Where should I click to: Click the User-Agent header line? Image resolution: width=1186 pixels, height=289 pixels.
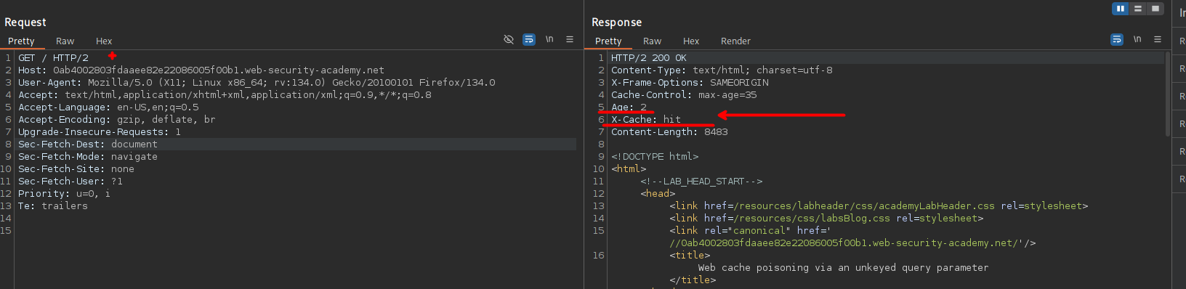pos(257,83)
